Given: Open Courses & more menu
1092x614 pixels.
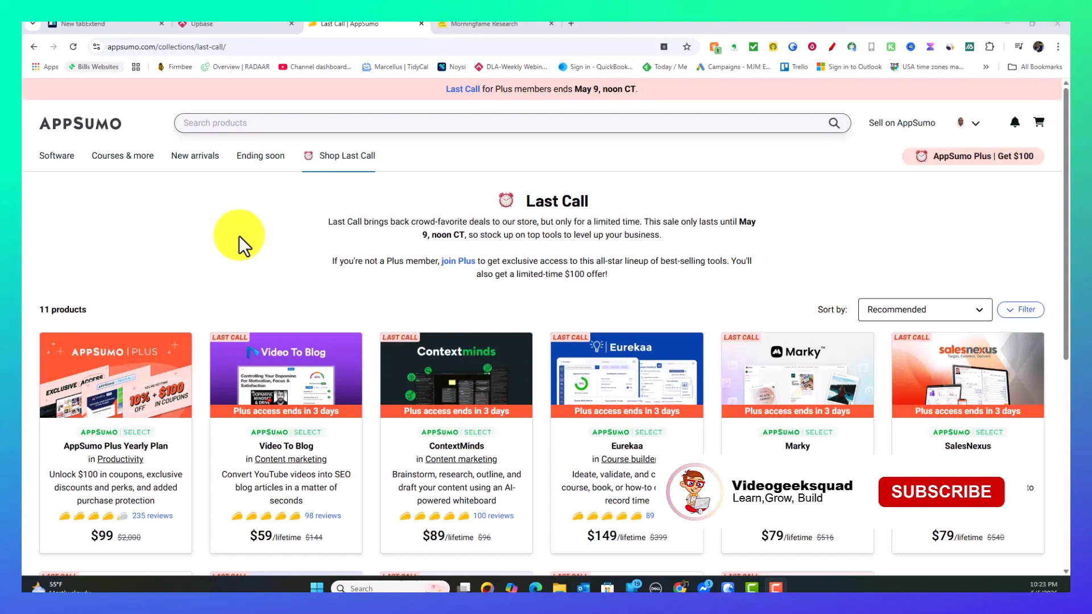Looking at the screenshot, I should pyautogui.click(x=122, y=156).
